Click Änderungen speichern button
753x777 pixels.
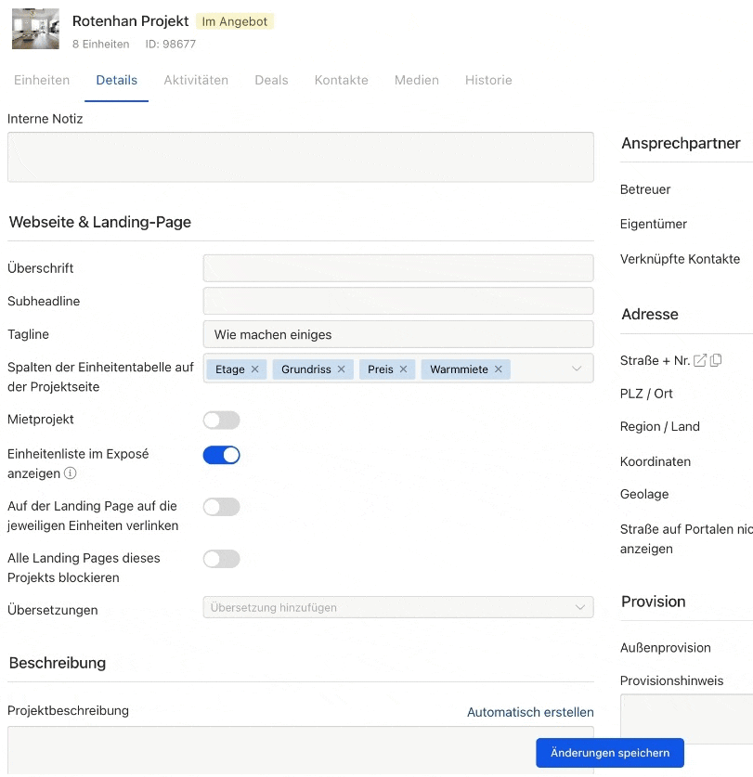coord(609,753)
